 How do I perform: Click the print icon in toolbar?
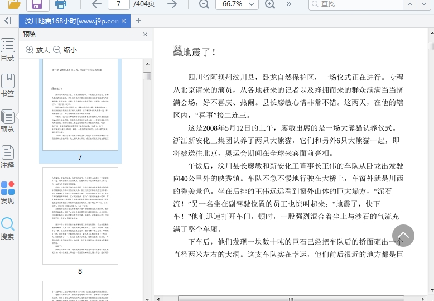[x=60, y=4]
